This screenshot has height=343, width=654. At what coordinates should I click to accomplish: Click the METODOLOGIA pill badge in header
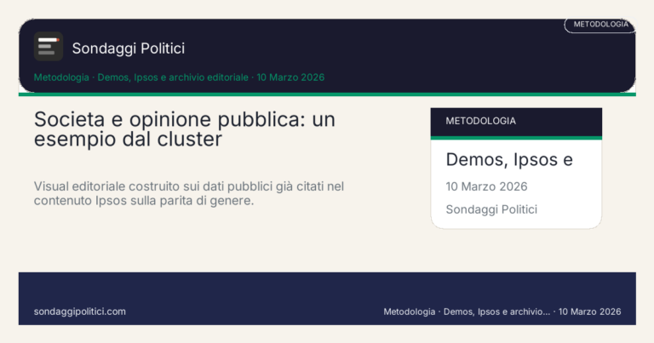pos(600,25)
